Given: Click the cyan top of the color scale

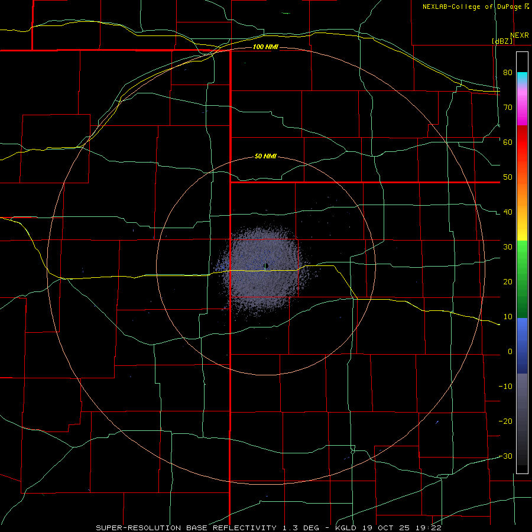Looking at the screenshot, I should pos(522,76).
